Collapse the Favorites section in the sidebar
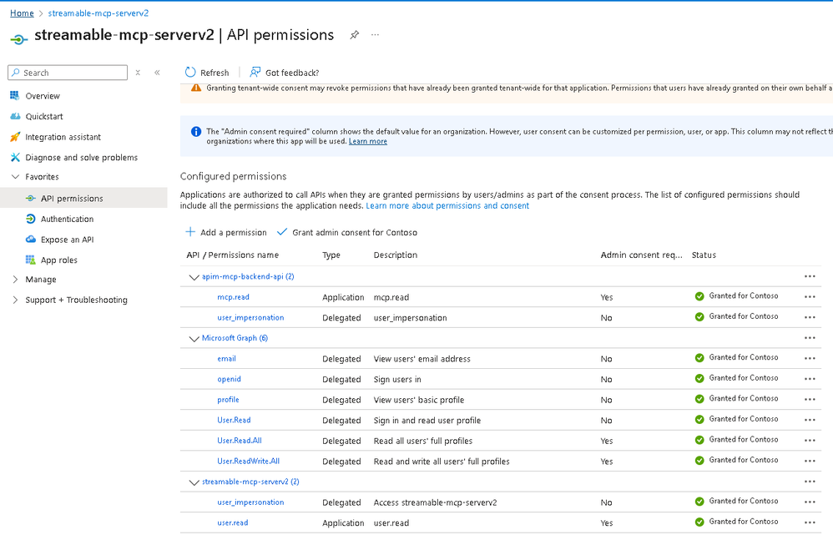 click(x=15, y=177)
